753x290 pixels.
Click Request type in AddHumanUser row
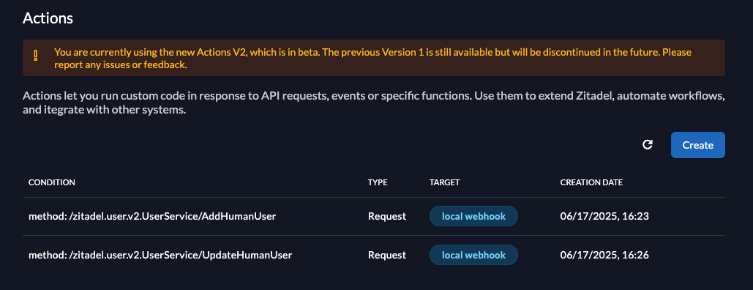387,217
